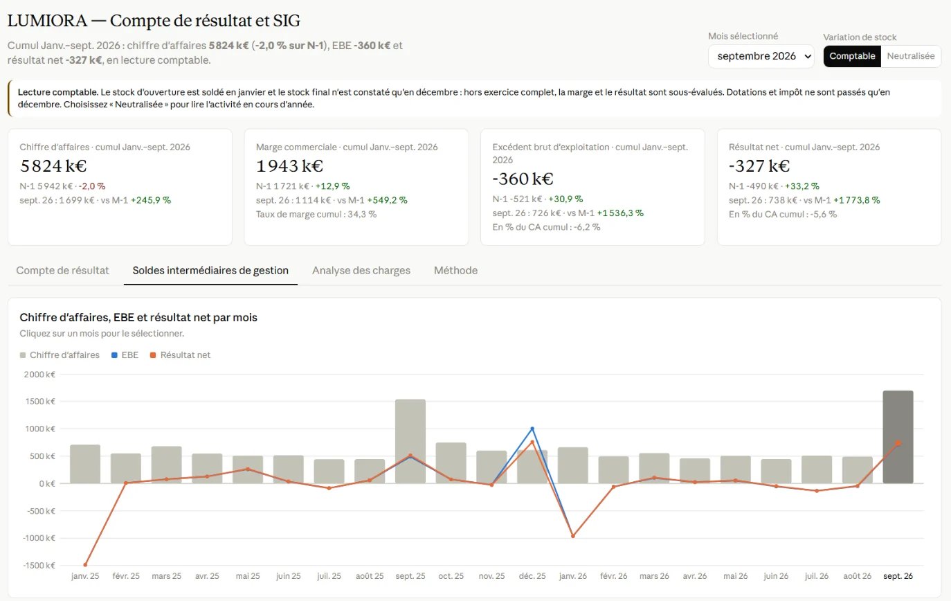
Task: Click the "Marge commerciale · cumul Janv.–sept. 2026" card heading
Action: point(347,147)
